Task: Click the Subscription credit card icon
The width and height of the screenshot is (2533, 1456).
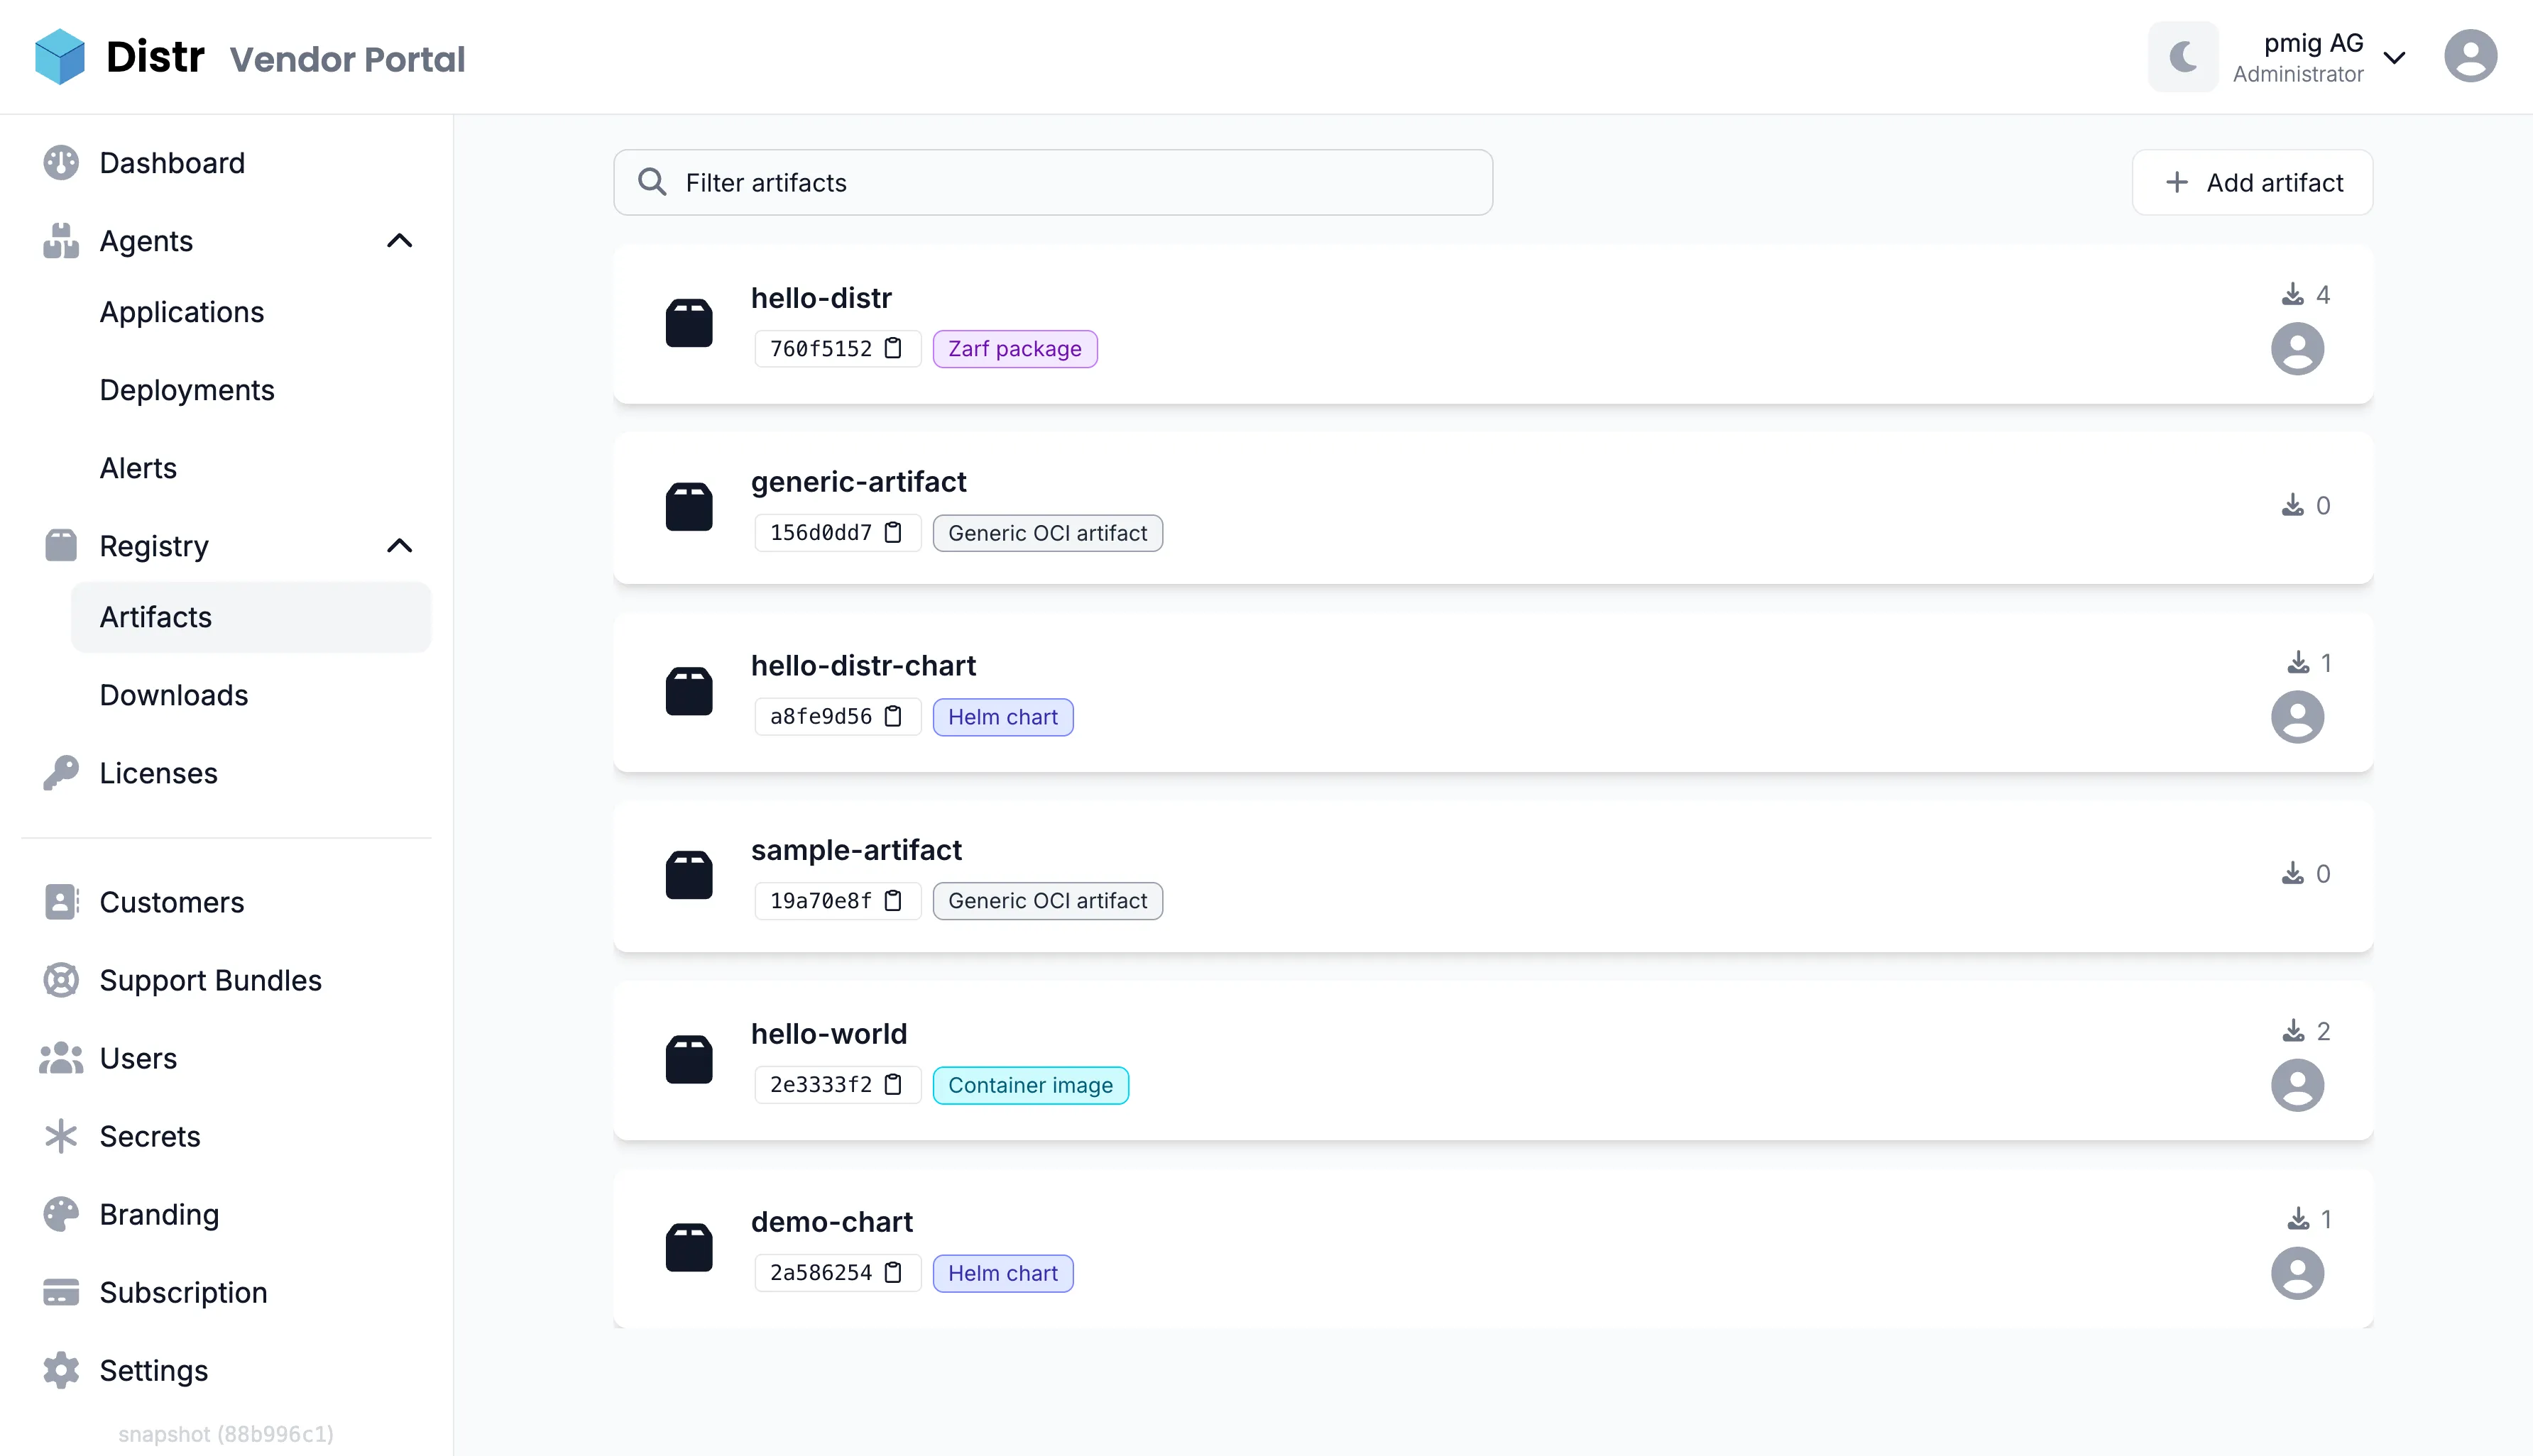Action: click(61, 1292)
